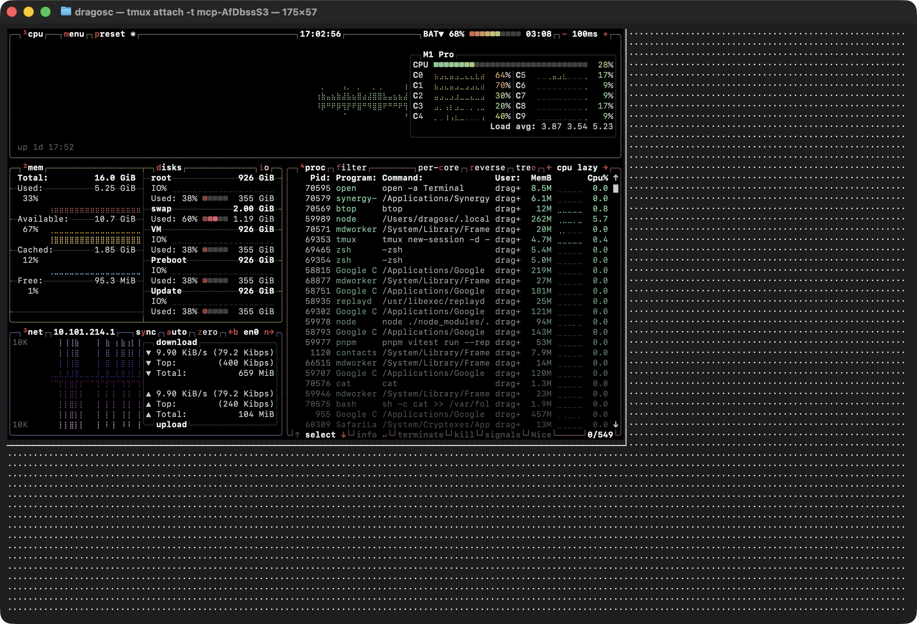Click the proc box label
Viewport: 917px width, 624px height.
(x=313, y=167)
